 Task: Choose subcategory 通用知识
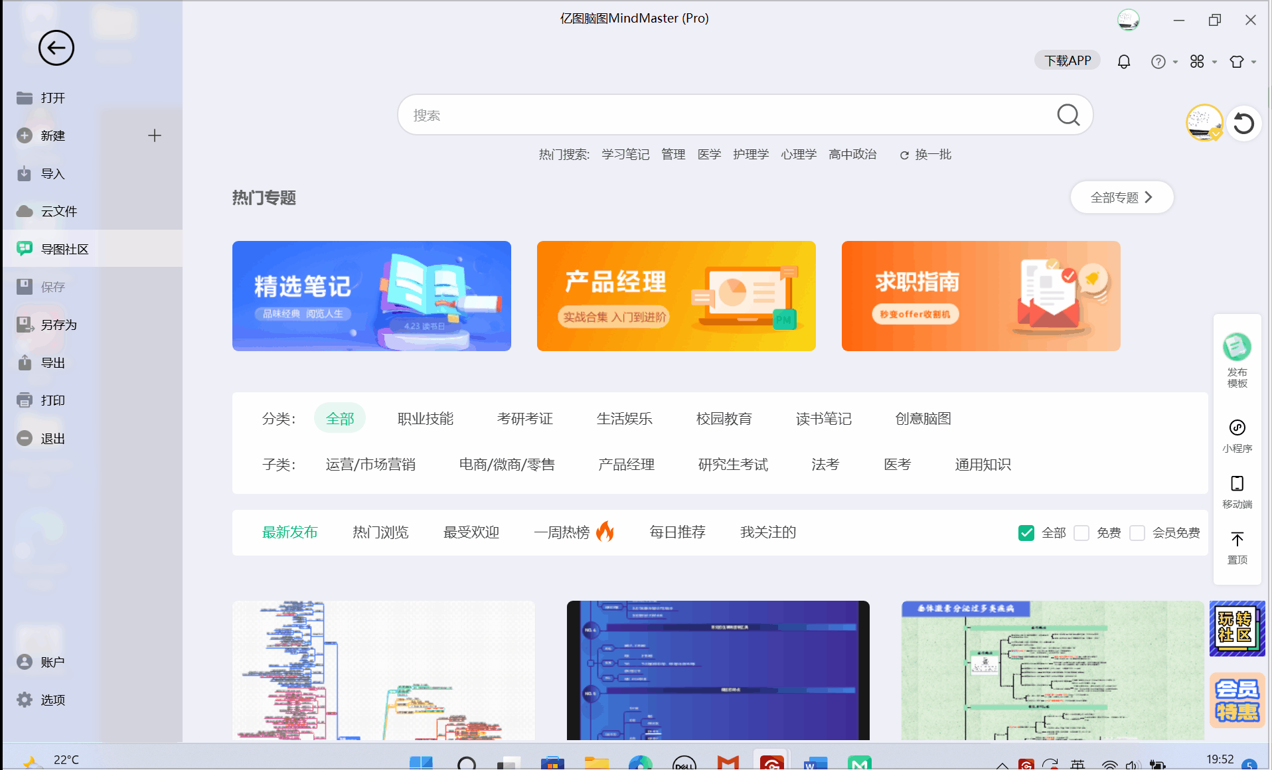coord(983,464)
